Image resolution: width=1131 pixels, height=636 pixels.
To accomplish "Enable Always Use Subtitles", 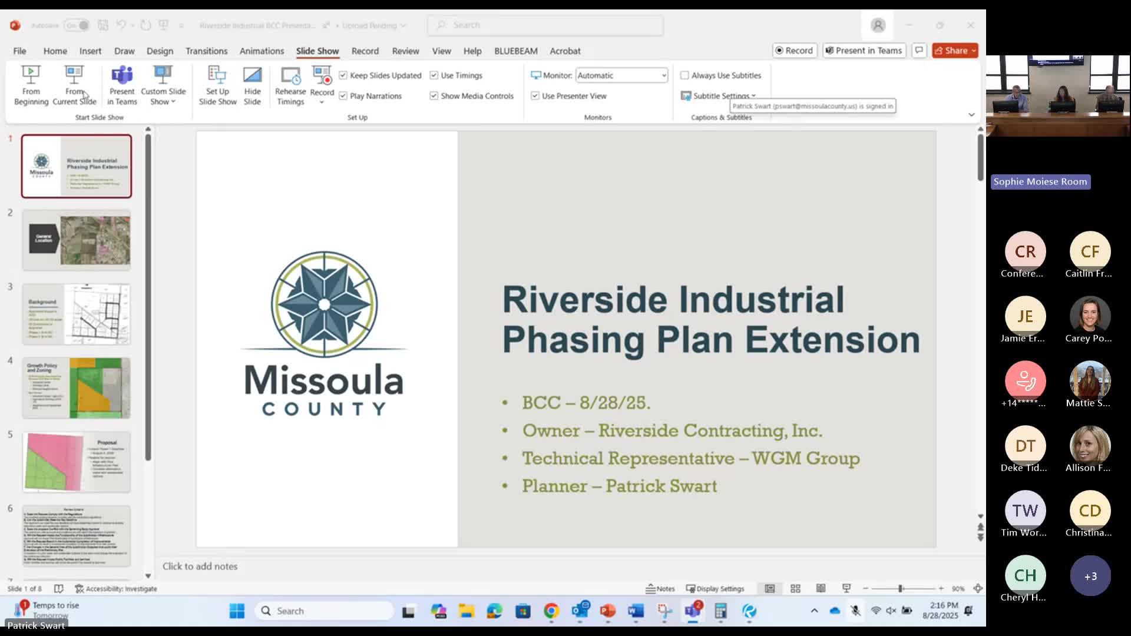I will tap(684, 75).
